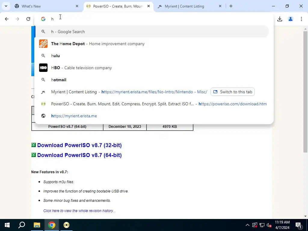Click the globe icon beside myrient.erista.me
This screenshot has height=231, width=308.
(x=43, y=116)
